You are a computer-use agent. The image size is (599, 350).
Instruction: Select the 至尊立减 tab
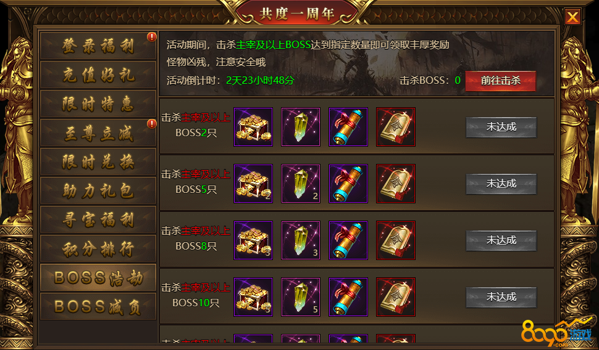(98, 132)
